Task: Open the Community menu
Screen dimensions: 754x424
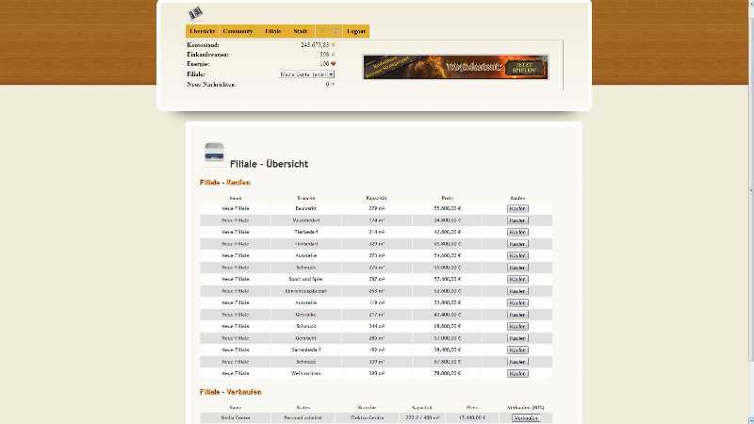Action: 238,31
